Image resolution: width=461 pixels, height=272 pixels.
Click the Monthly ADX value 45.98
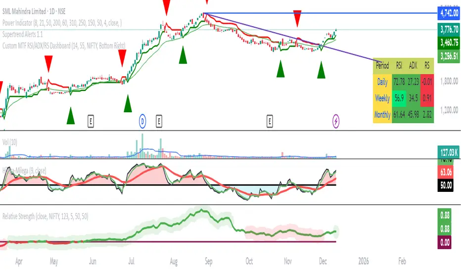(x=413, y=114)
